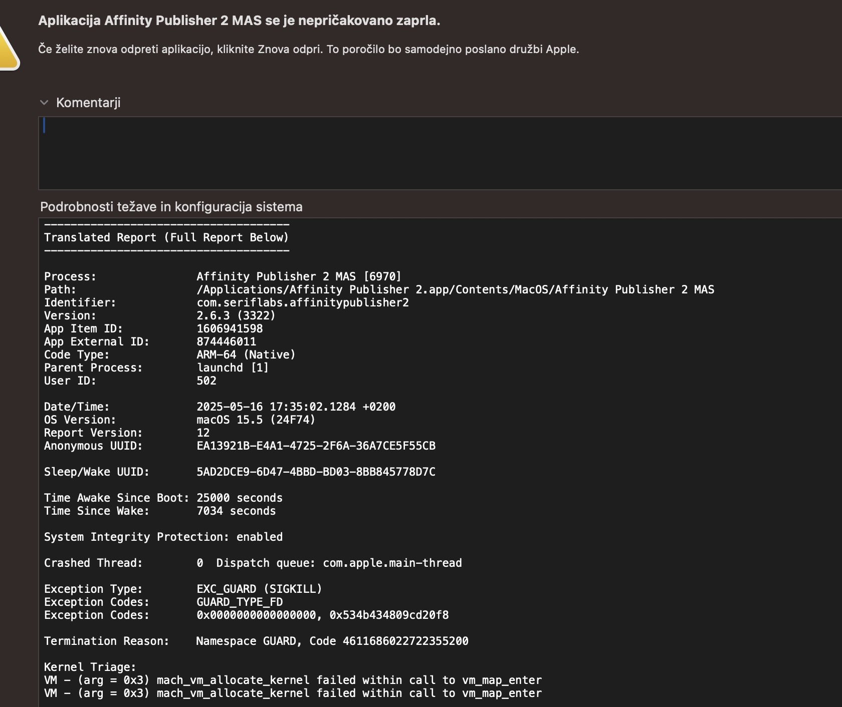Click version value '2.6.3 (3322)'
842x707 pixels.
click(x=236, y=315)
